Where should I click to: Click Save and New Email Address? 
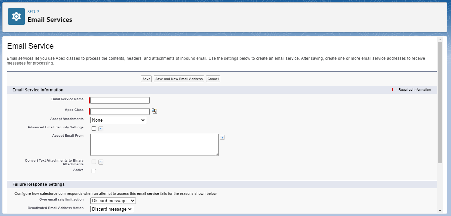pos(179,79)
